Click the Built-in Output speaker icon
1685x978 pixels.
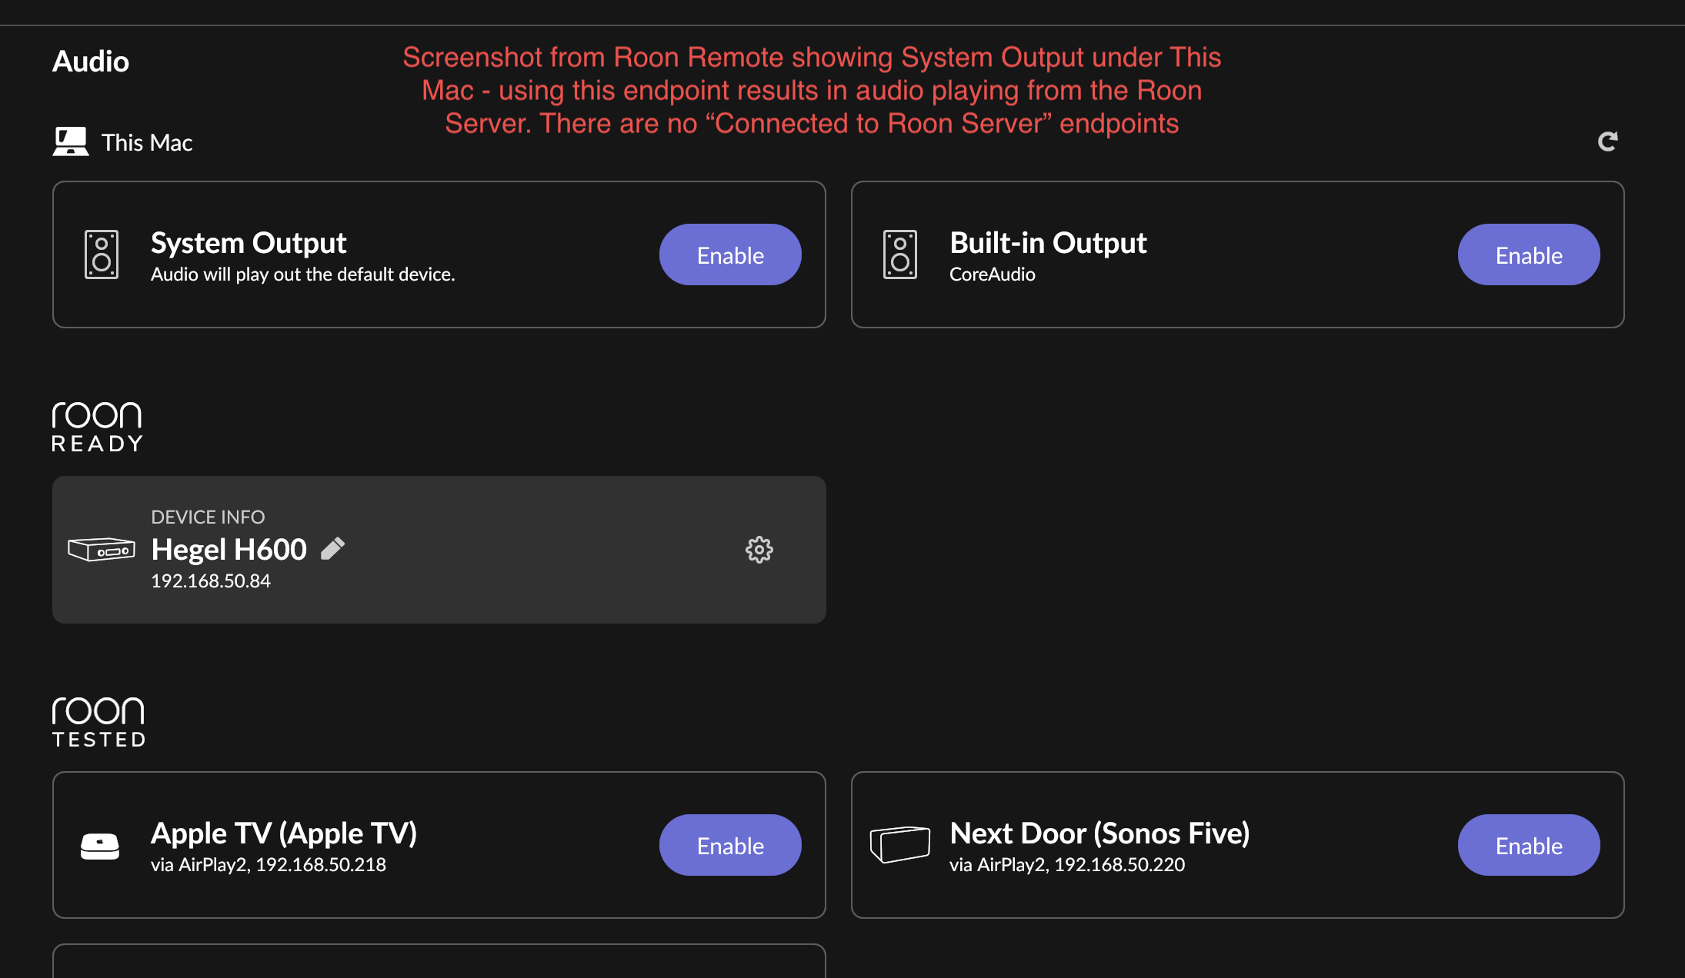point(899,254)
